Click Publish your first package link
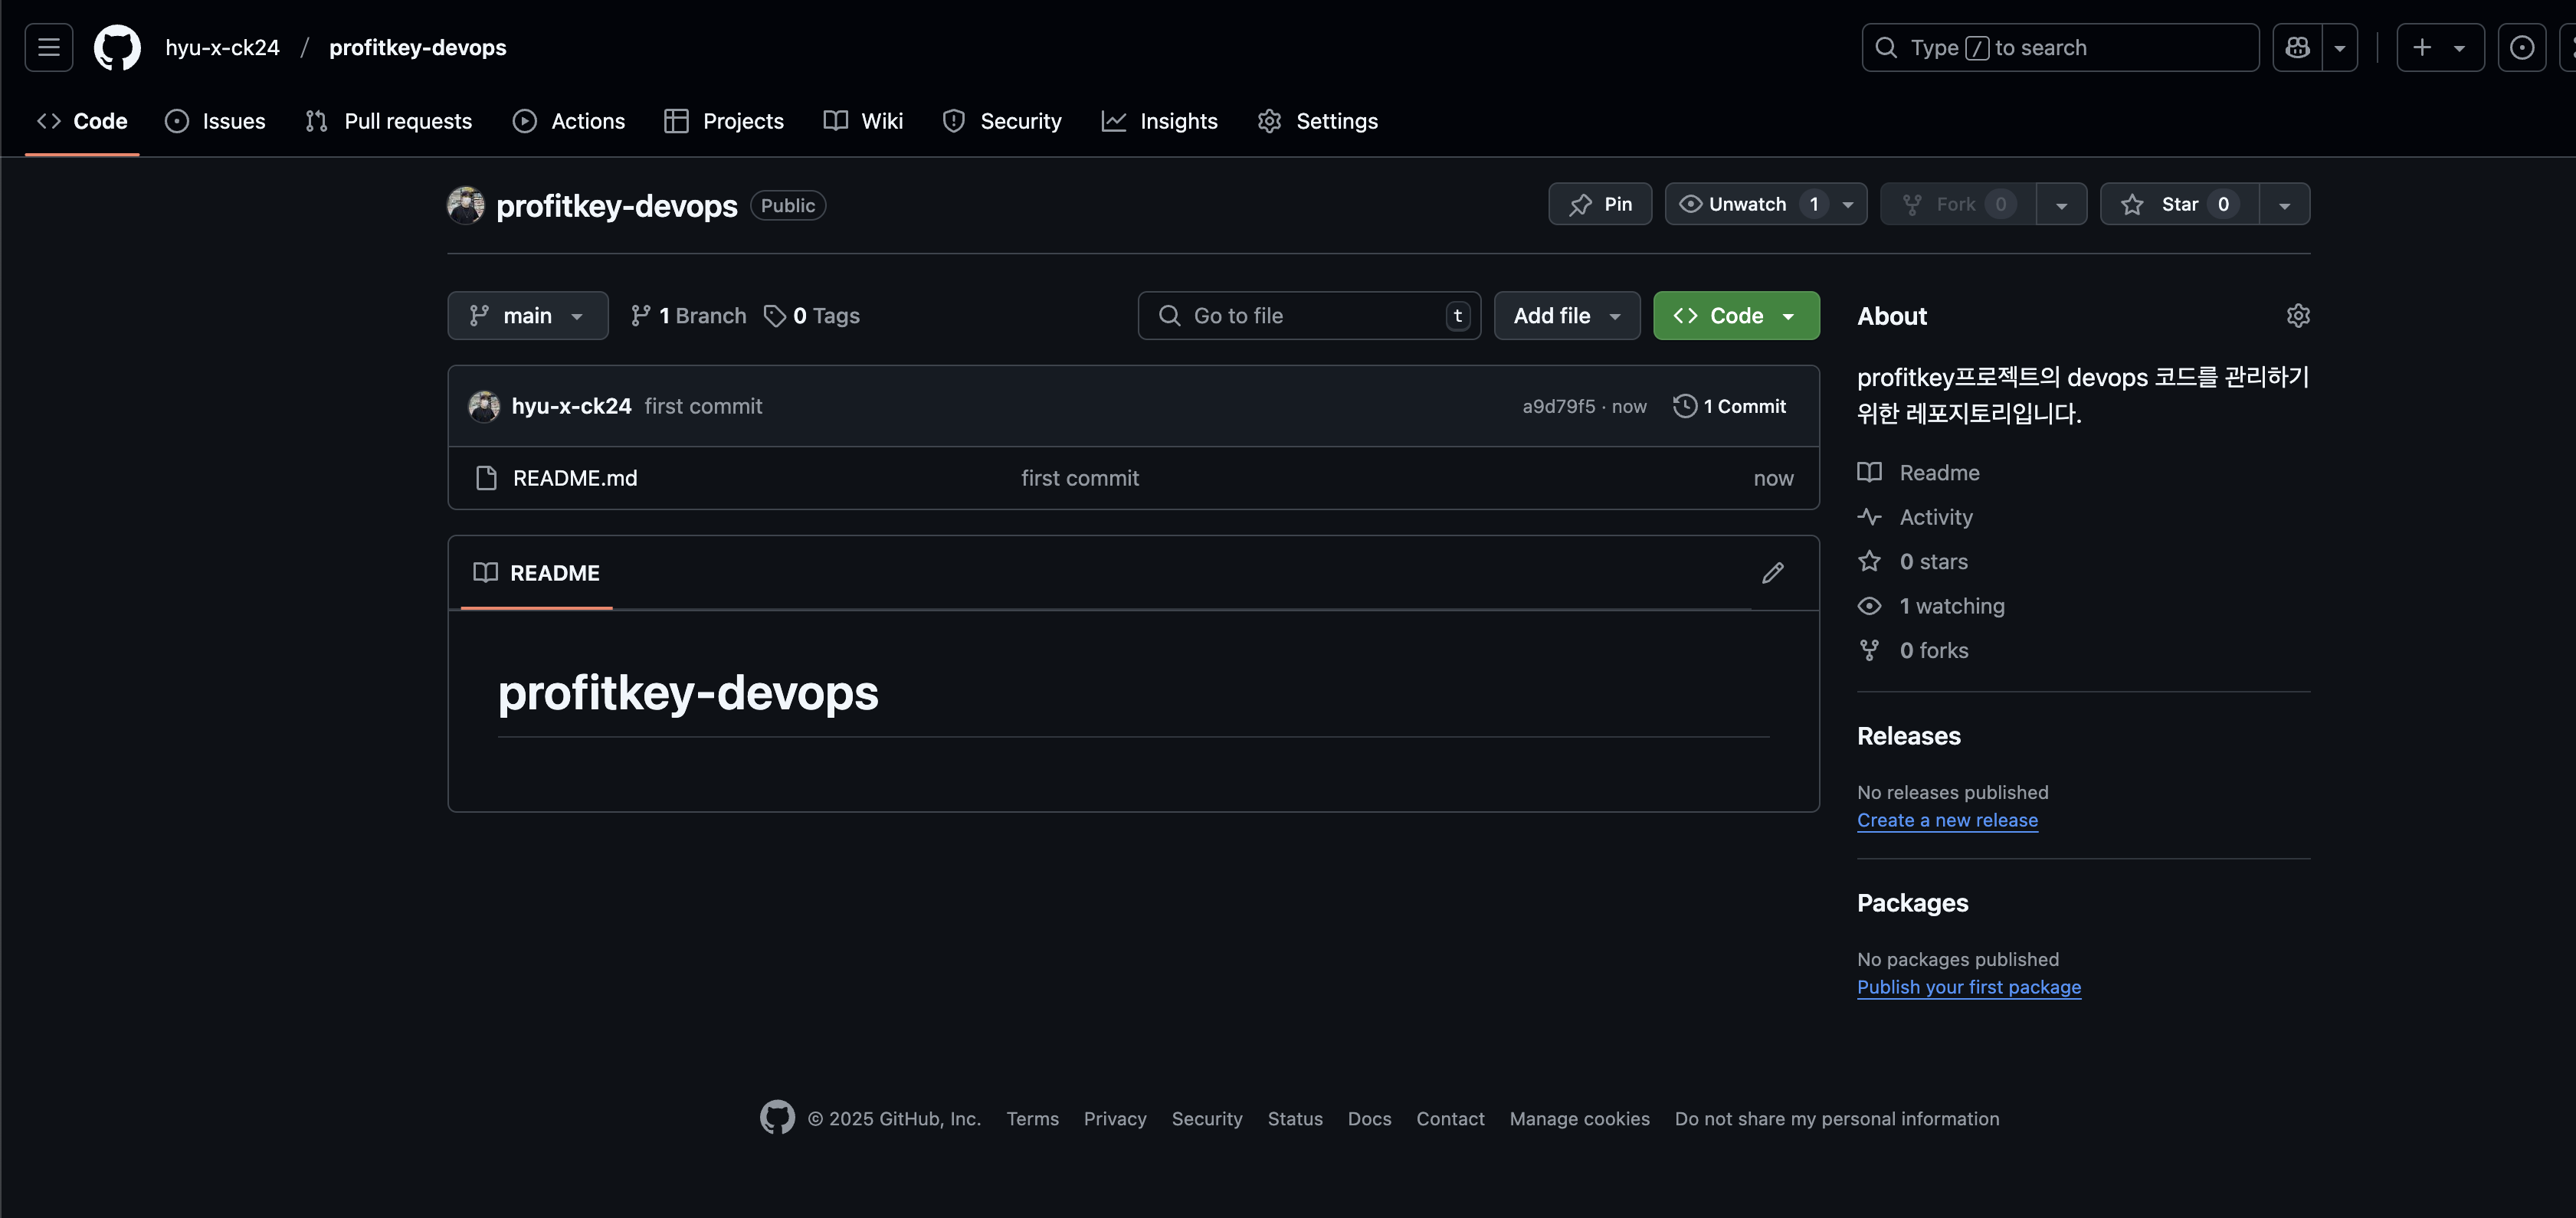2576x1218 pixels. (x=1968, y=987)
